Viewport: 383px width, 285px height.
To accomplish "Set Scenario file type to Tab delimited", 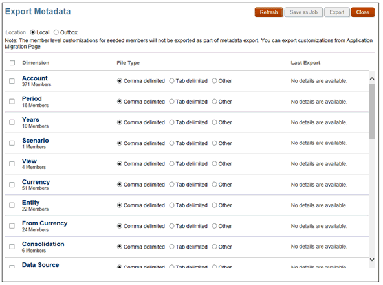I will click(171, 143).
